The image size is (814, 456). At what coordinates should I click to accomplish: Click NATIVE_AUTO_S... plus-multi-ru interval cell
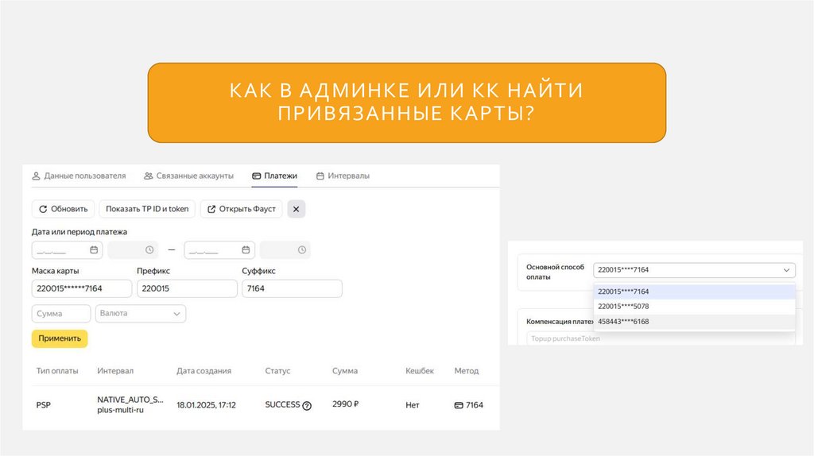(130, 404)
